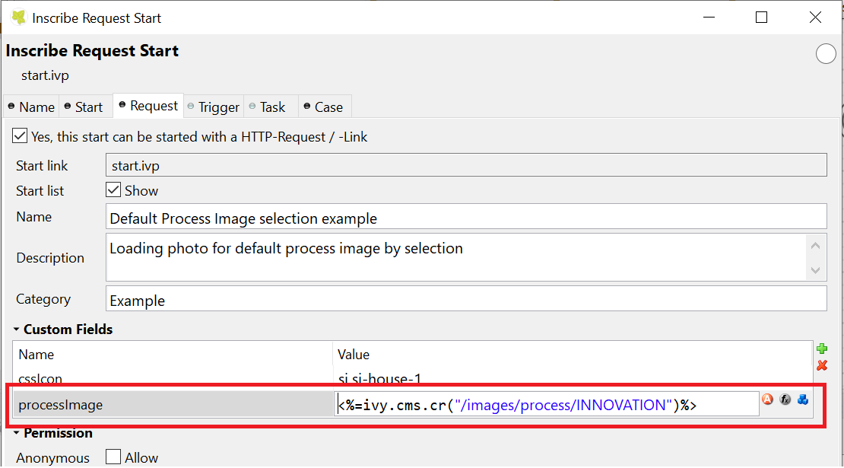Click the Description field scroll down arrow
844x468 pixels.
(815, 270)
